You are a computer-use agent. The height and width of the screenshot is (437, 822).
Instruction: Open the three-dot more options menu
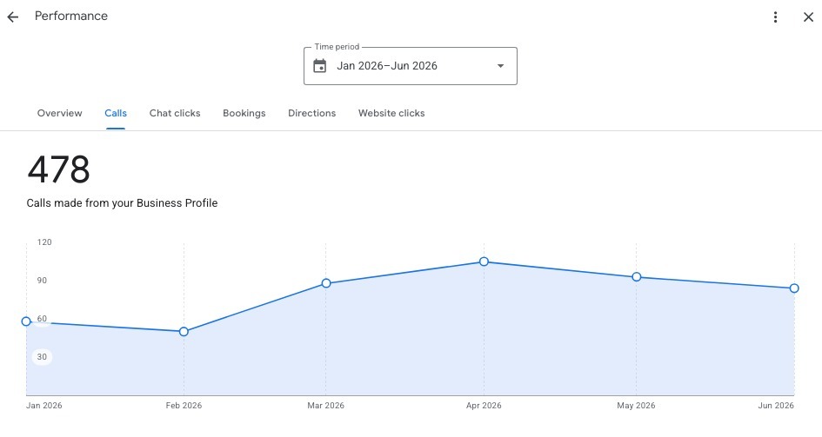click(x=775, y=17)
